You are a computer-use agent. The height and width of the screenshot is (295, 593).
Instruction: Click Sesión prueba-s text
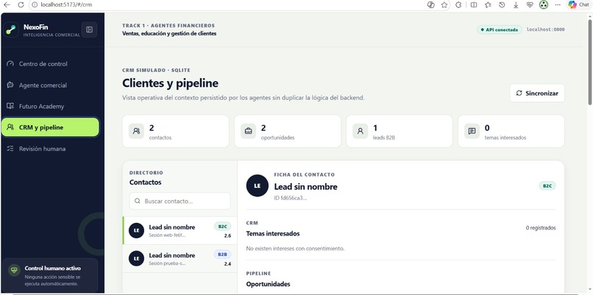(167, 263)
